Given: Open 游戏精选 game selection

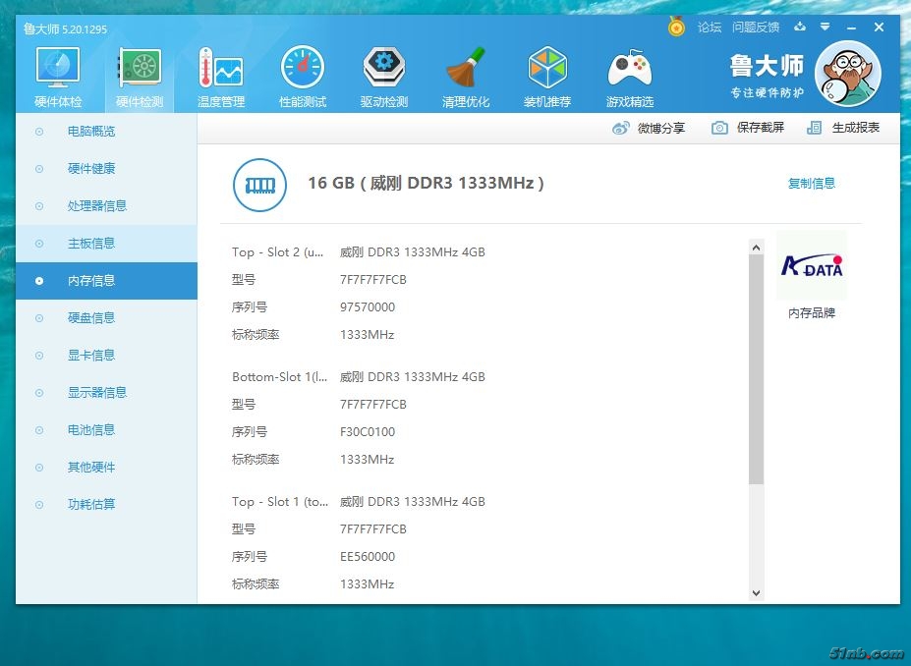Looking at the screenshot, I should pyautogui.click(x=630, y=78).
